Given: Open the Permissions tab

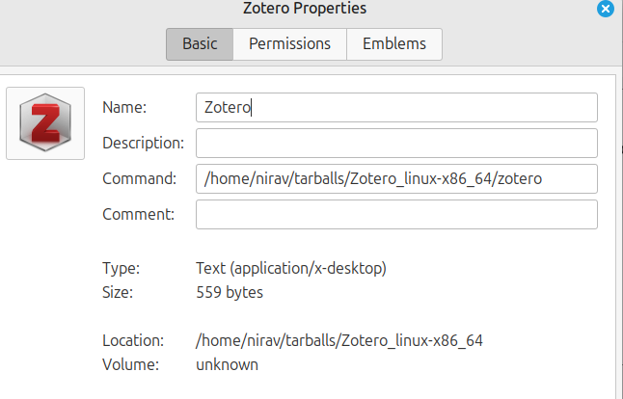Looking at the screenshot, I should [289, 44].
